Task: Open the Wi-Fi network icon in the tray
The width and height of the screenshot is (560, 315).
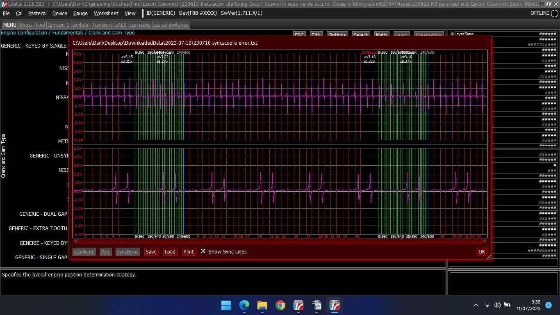Action: click(x=487, y=305)
